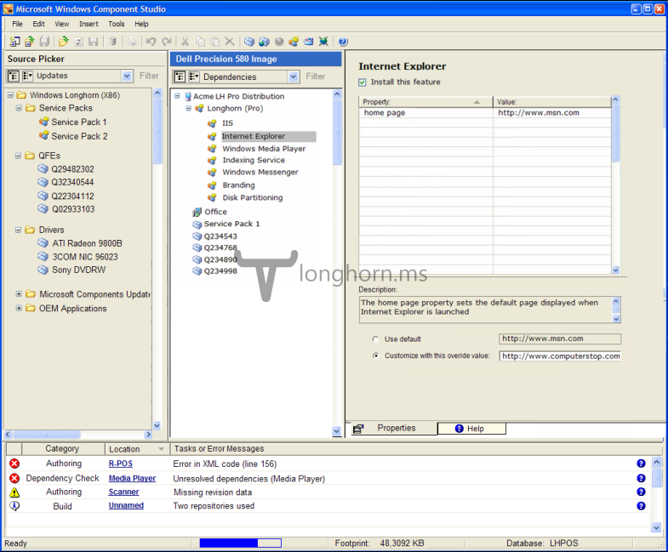Screen dimensions: 668x552
Task: Switch to the Help tab
Action: click(x=471, y=429)
